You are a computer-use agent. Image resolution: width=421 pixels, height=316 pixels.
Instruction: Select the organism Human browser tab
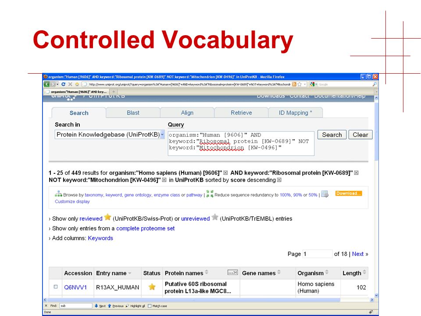pos(77,92)
